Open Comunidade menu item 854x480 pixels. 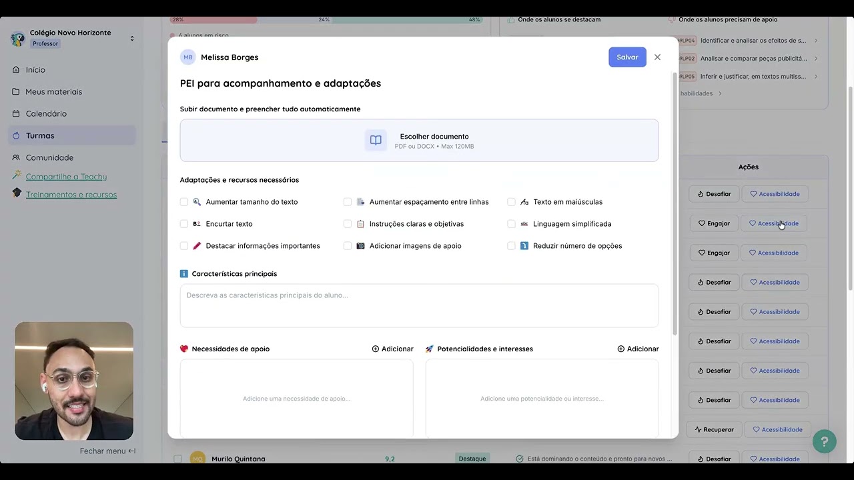pos(73,157)
